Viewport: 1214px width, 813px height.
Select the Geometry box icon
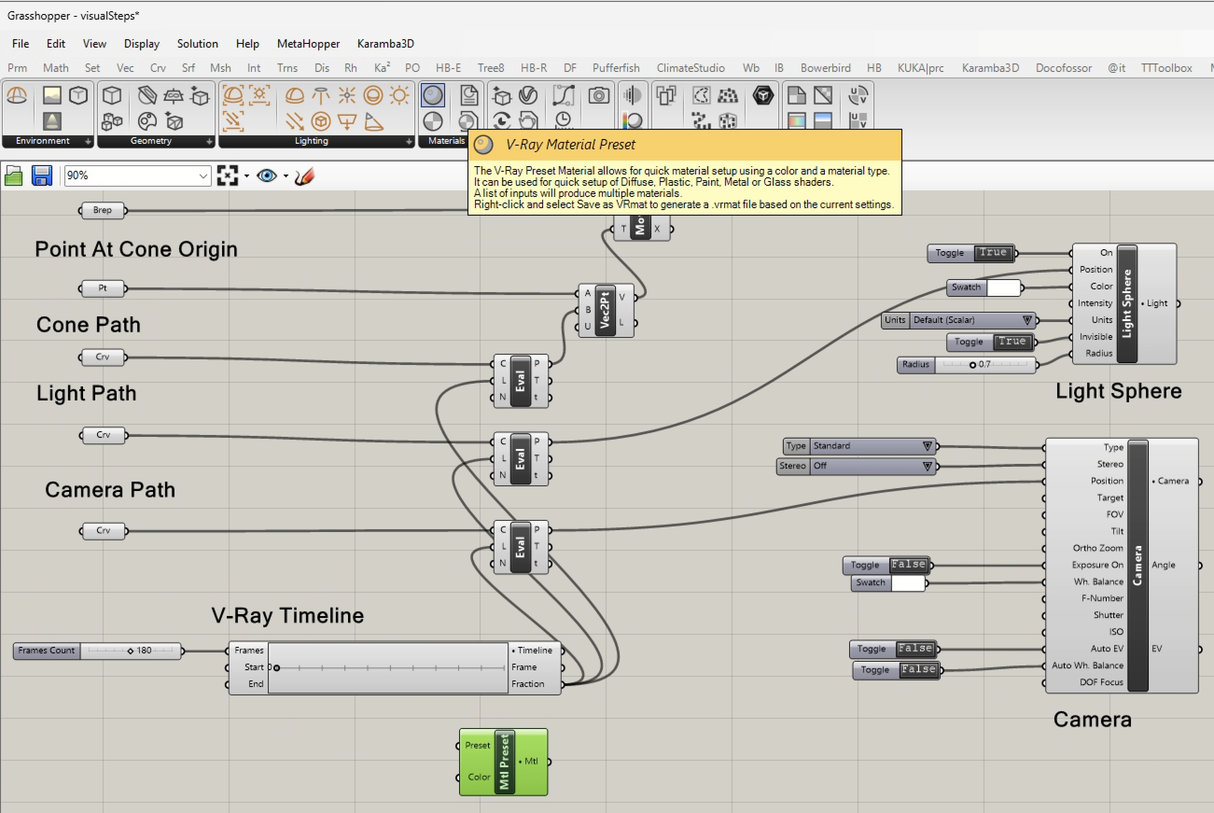point(112,95)
